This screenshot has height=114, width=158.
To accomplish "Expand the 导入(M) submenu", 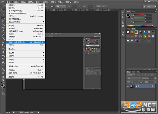I will tap(25, 53).
